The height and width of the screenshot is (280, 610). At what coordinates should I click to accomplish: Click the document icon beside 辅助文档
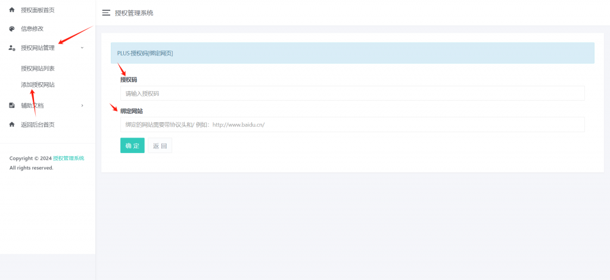coord(12,105)
